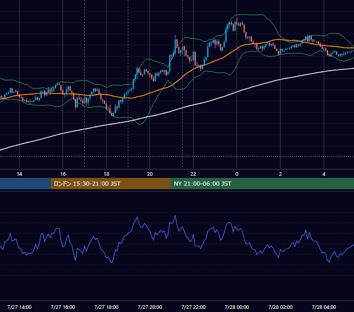Click the time axis label 0
This screenshot has width=354, height=312.
point(237,174)
